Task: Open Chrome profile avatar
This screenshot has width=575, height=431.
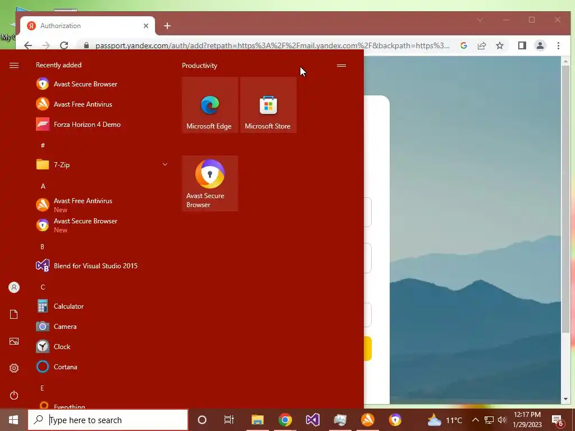Action: click(x=540, y=45)
